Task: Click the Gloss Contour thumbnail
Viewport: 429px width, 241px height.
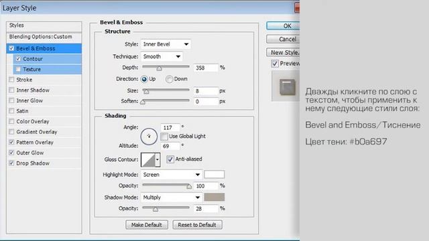Action: 147,159
